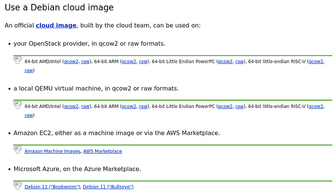Click the download icon beside the Debian 12 link
Image resolution: width=336 pixels, height=195 pixels.
coord(18,185)
